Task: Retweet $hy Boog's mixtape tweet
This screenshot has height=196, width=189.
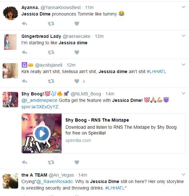Action: [x=51, y=162]
